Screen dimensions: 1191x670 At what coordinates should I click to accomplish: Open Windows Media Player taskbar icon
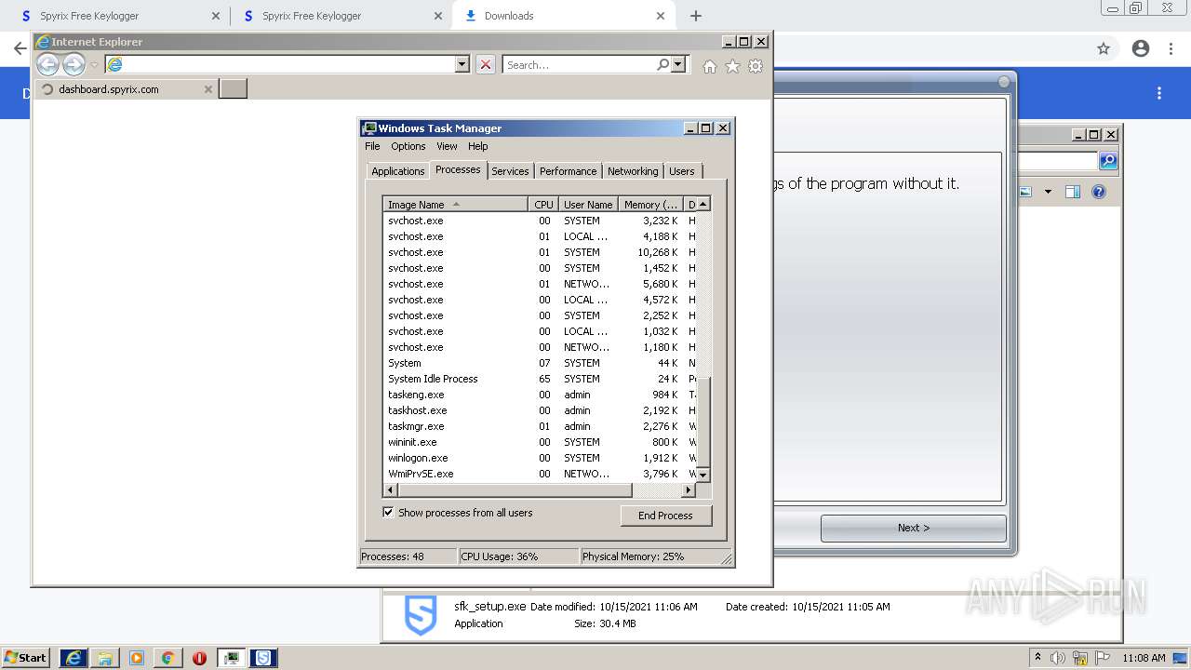coord(137,658)
